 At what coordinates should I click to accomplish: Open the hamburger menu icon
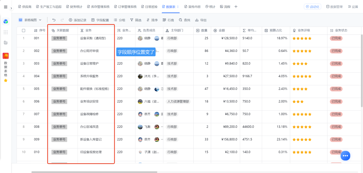coord(6,7)
